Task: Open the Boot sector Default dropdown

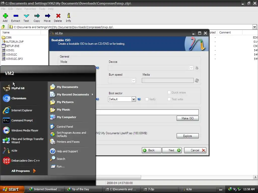Action: tap(134, 99)
